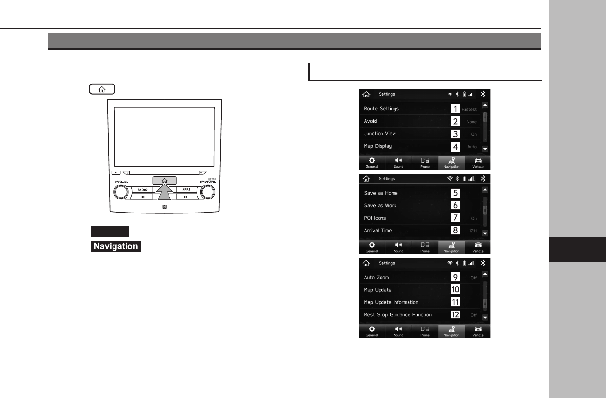
Task: Open the Map Update row
Action: (420, 290)
